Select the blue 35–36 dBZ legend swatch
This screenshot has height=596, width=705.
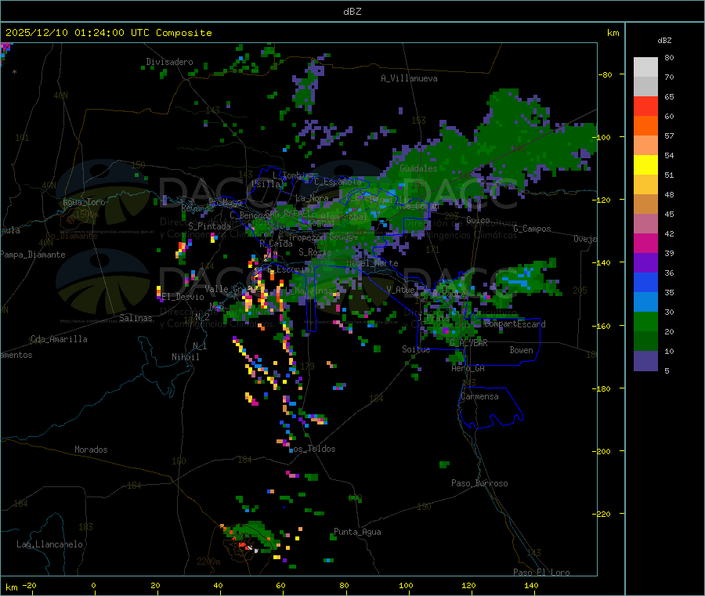(645, 282)
